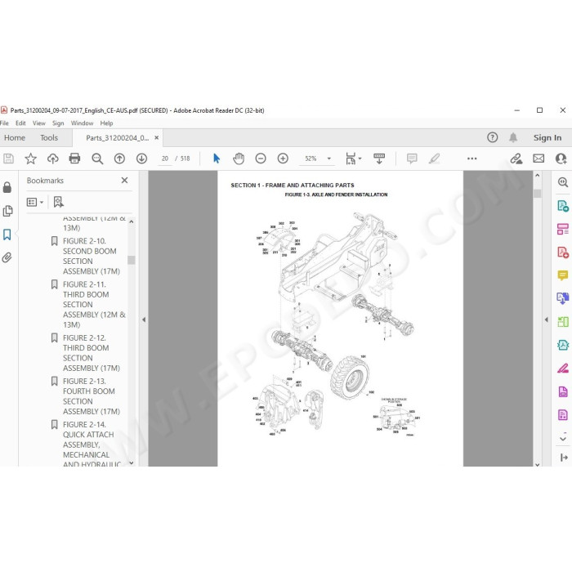Open page display options dropdown arrow
This screenshot has height=572, width=572.
[x=360, y=159]
